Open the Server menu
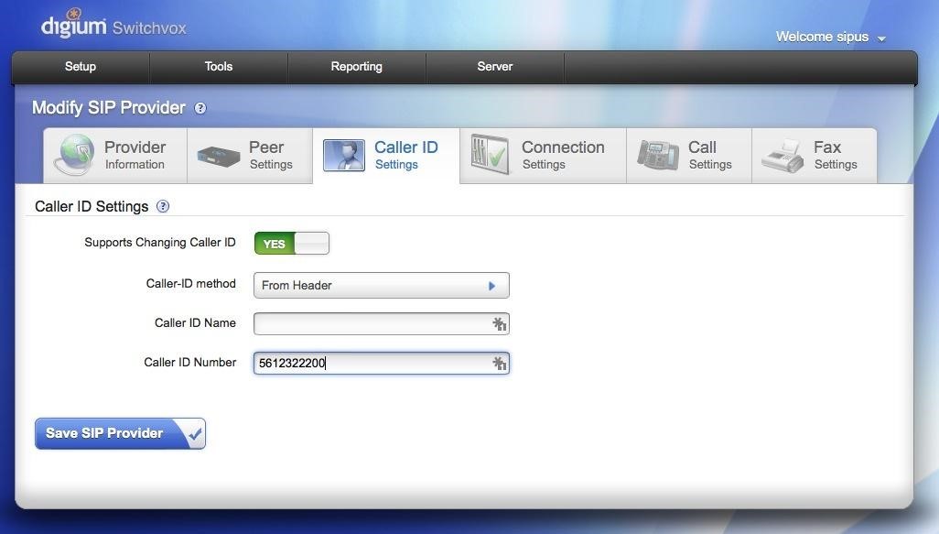Viewport: 939px width, 534px height. 494,67
